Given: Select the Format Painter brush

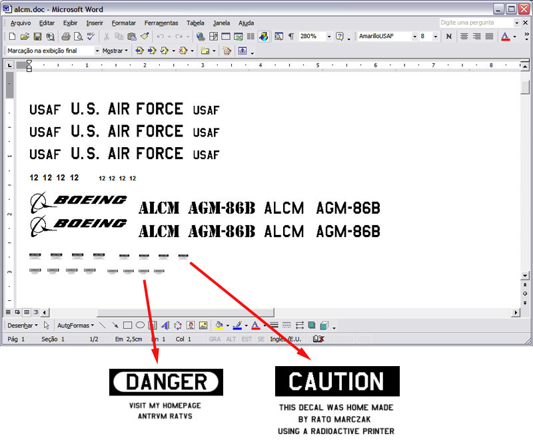Looking at the screenshot, I should point(145,37).
